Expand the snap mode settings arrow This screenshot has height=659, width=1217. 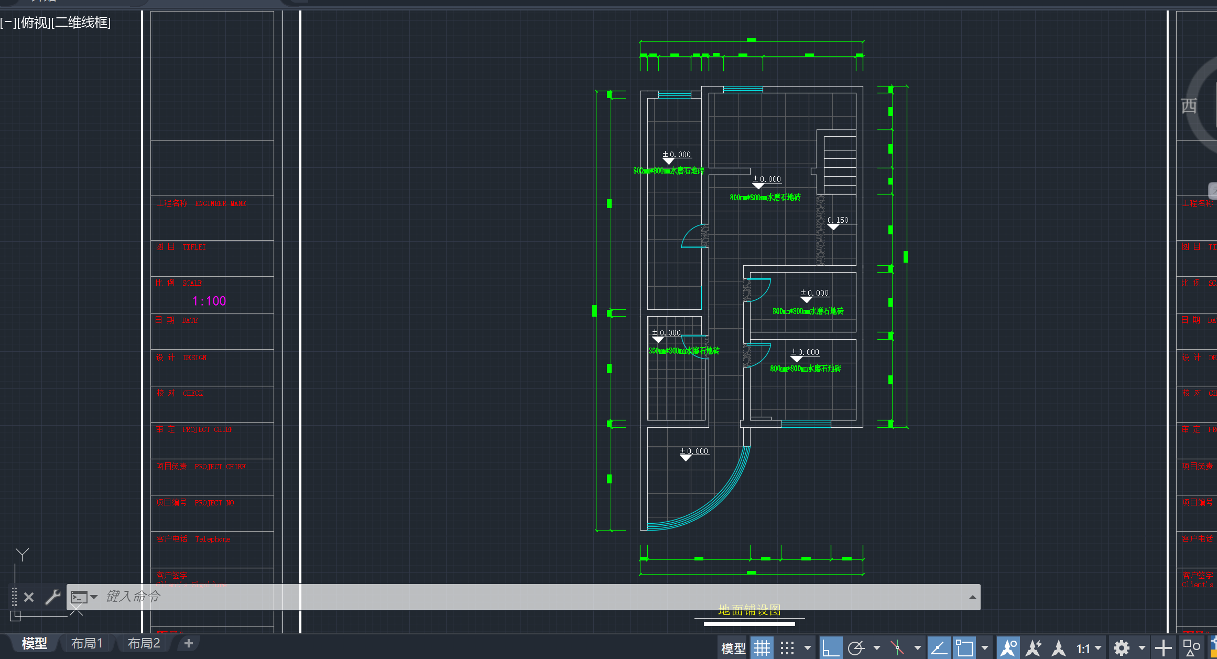point(808,649)
